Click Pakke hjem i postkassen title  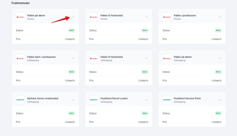(41, 57)
